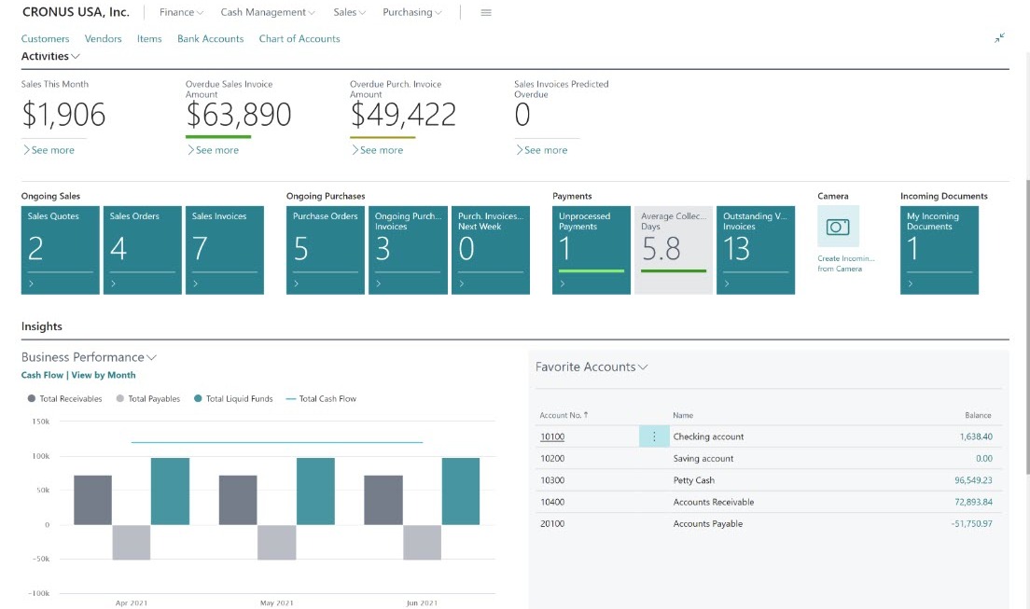The width and height of the screenshot is (1030, 609).
Task: Click teal Liquid Funds bar for Apr 2021
Action: tap(170, 491)
